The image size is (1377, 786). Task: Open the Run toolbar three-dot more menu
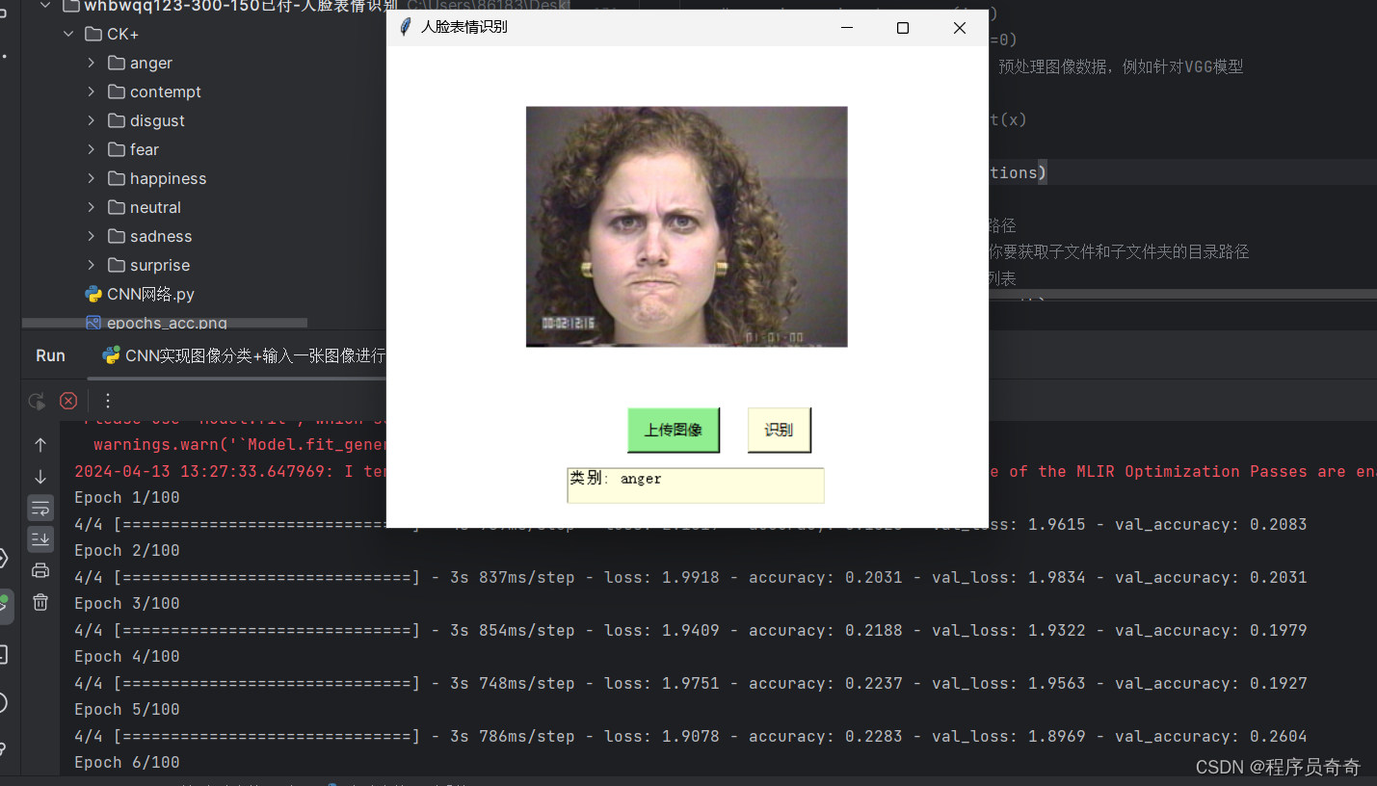click(108, 401)
